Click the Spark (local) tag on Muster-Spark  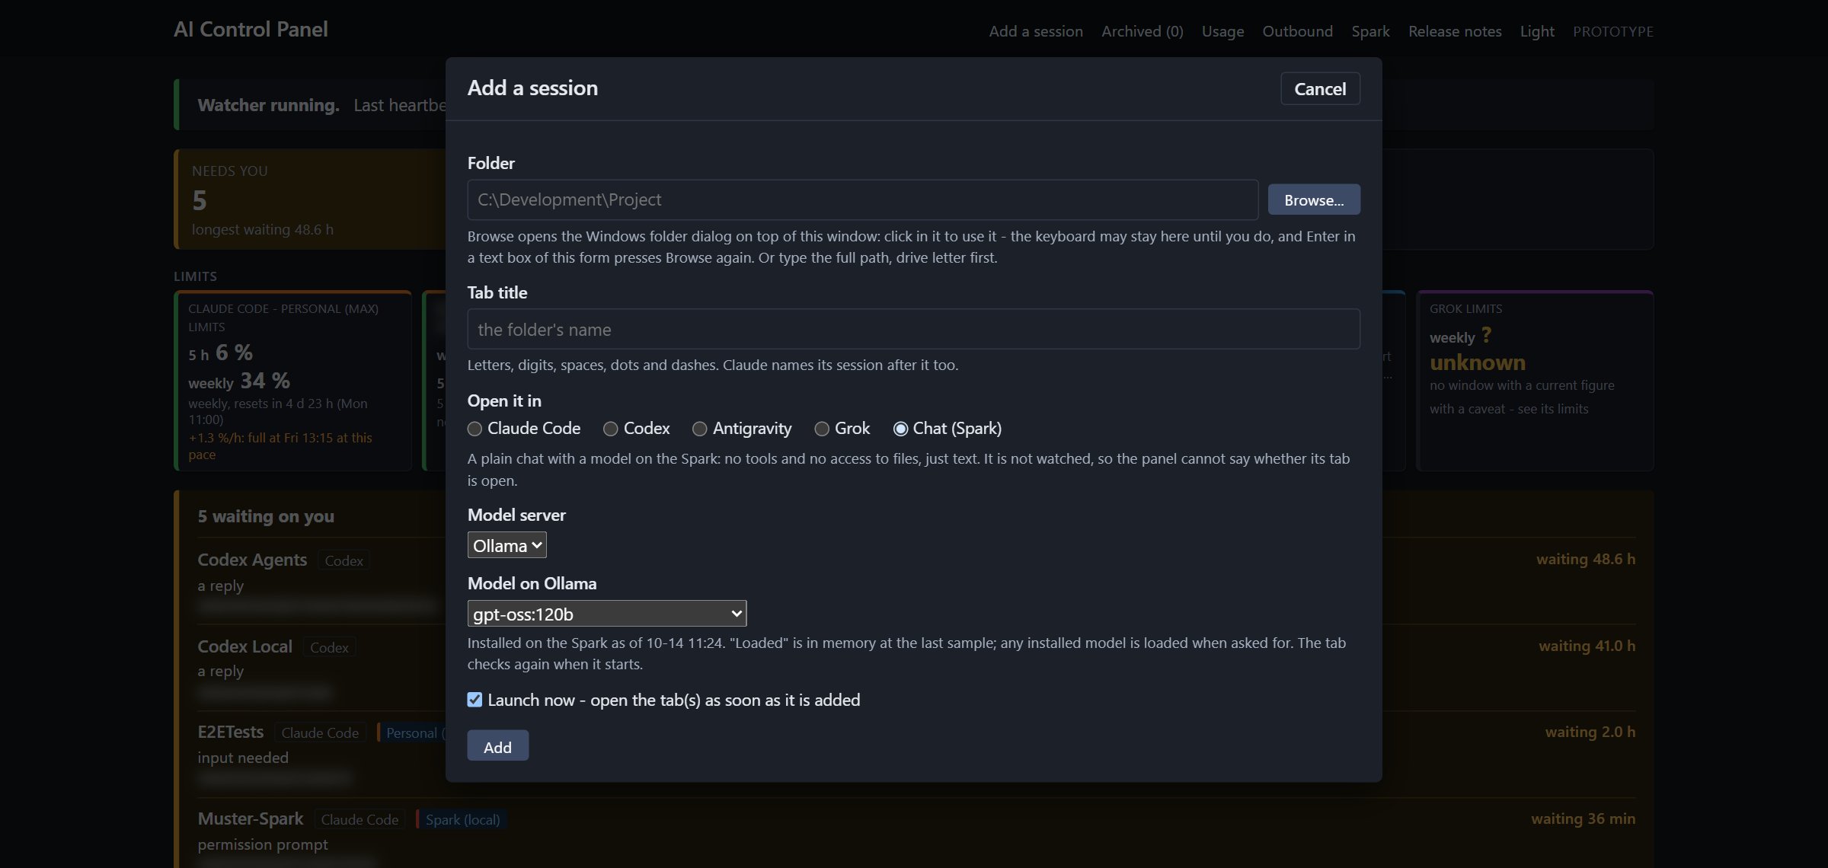(x=463, y=819)
